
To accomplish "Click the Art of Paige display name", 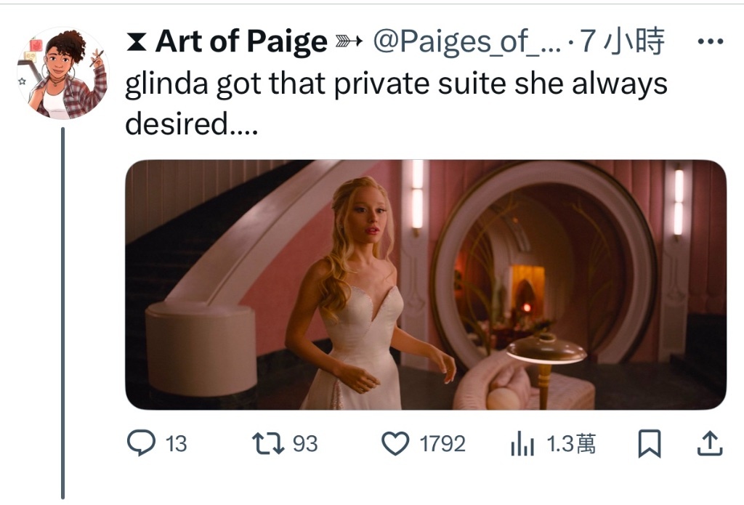I will click(x=241, y=41).
